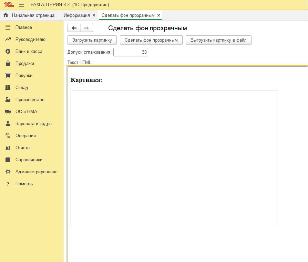The height and width of the screenshot is (262, 308).
Task: Click the 1C logo icon
Action: pyautogui.click(x=9, y=4)
